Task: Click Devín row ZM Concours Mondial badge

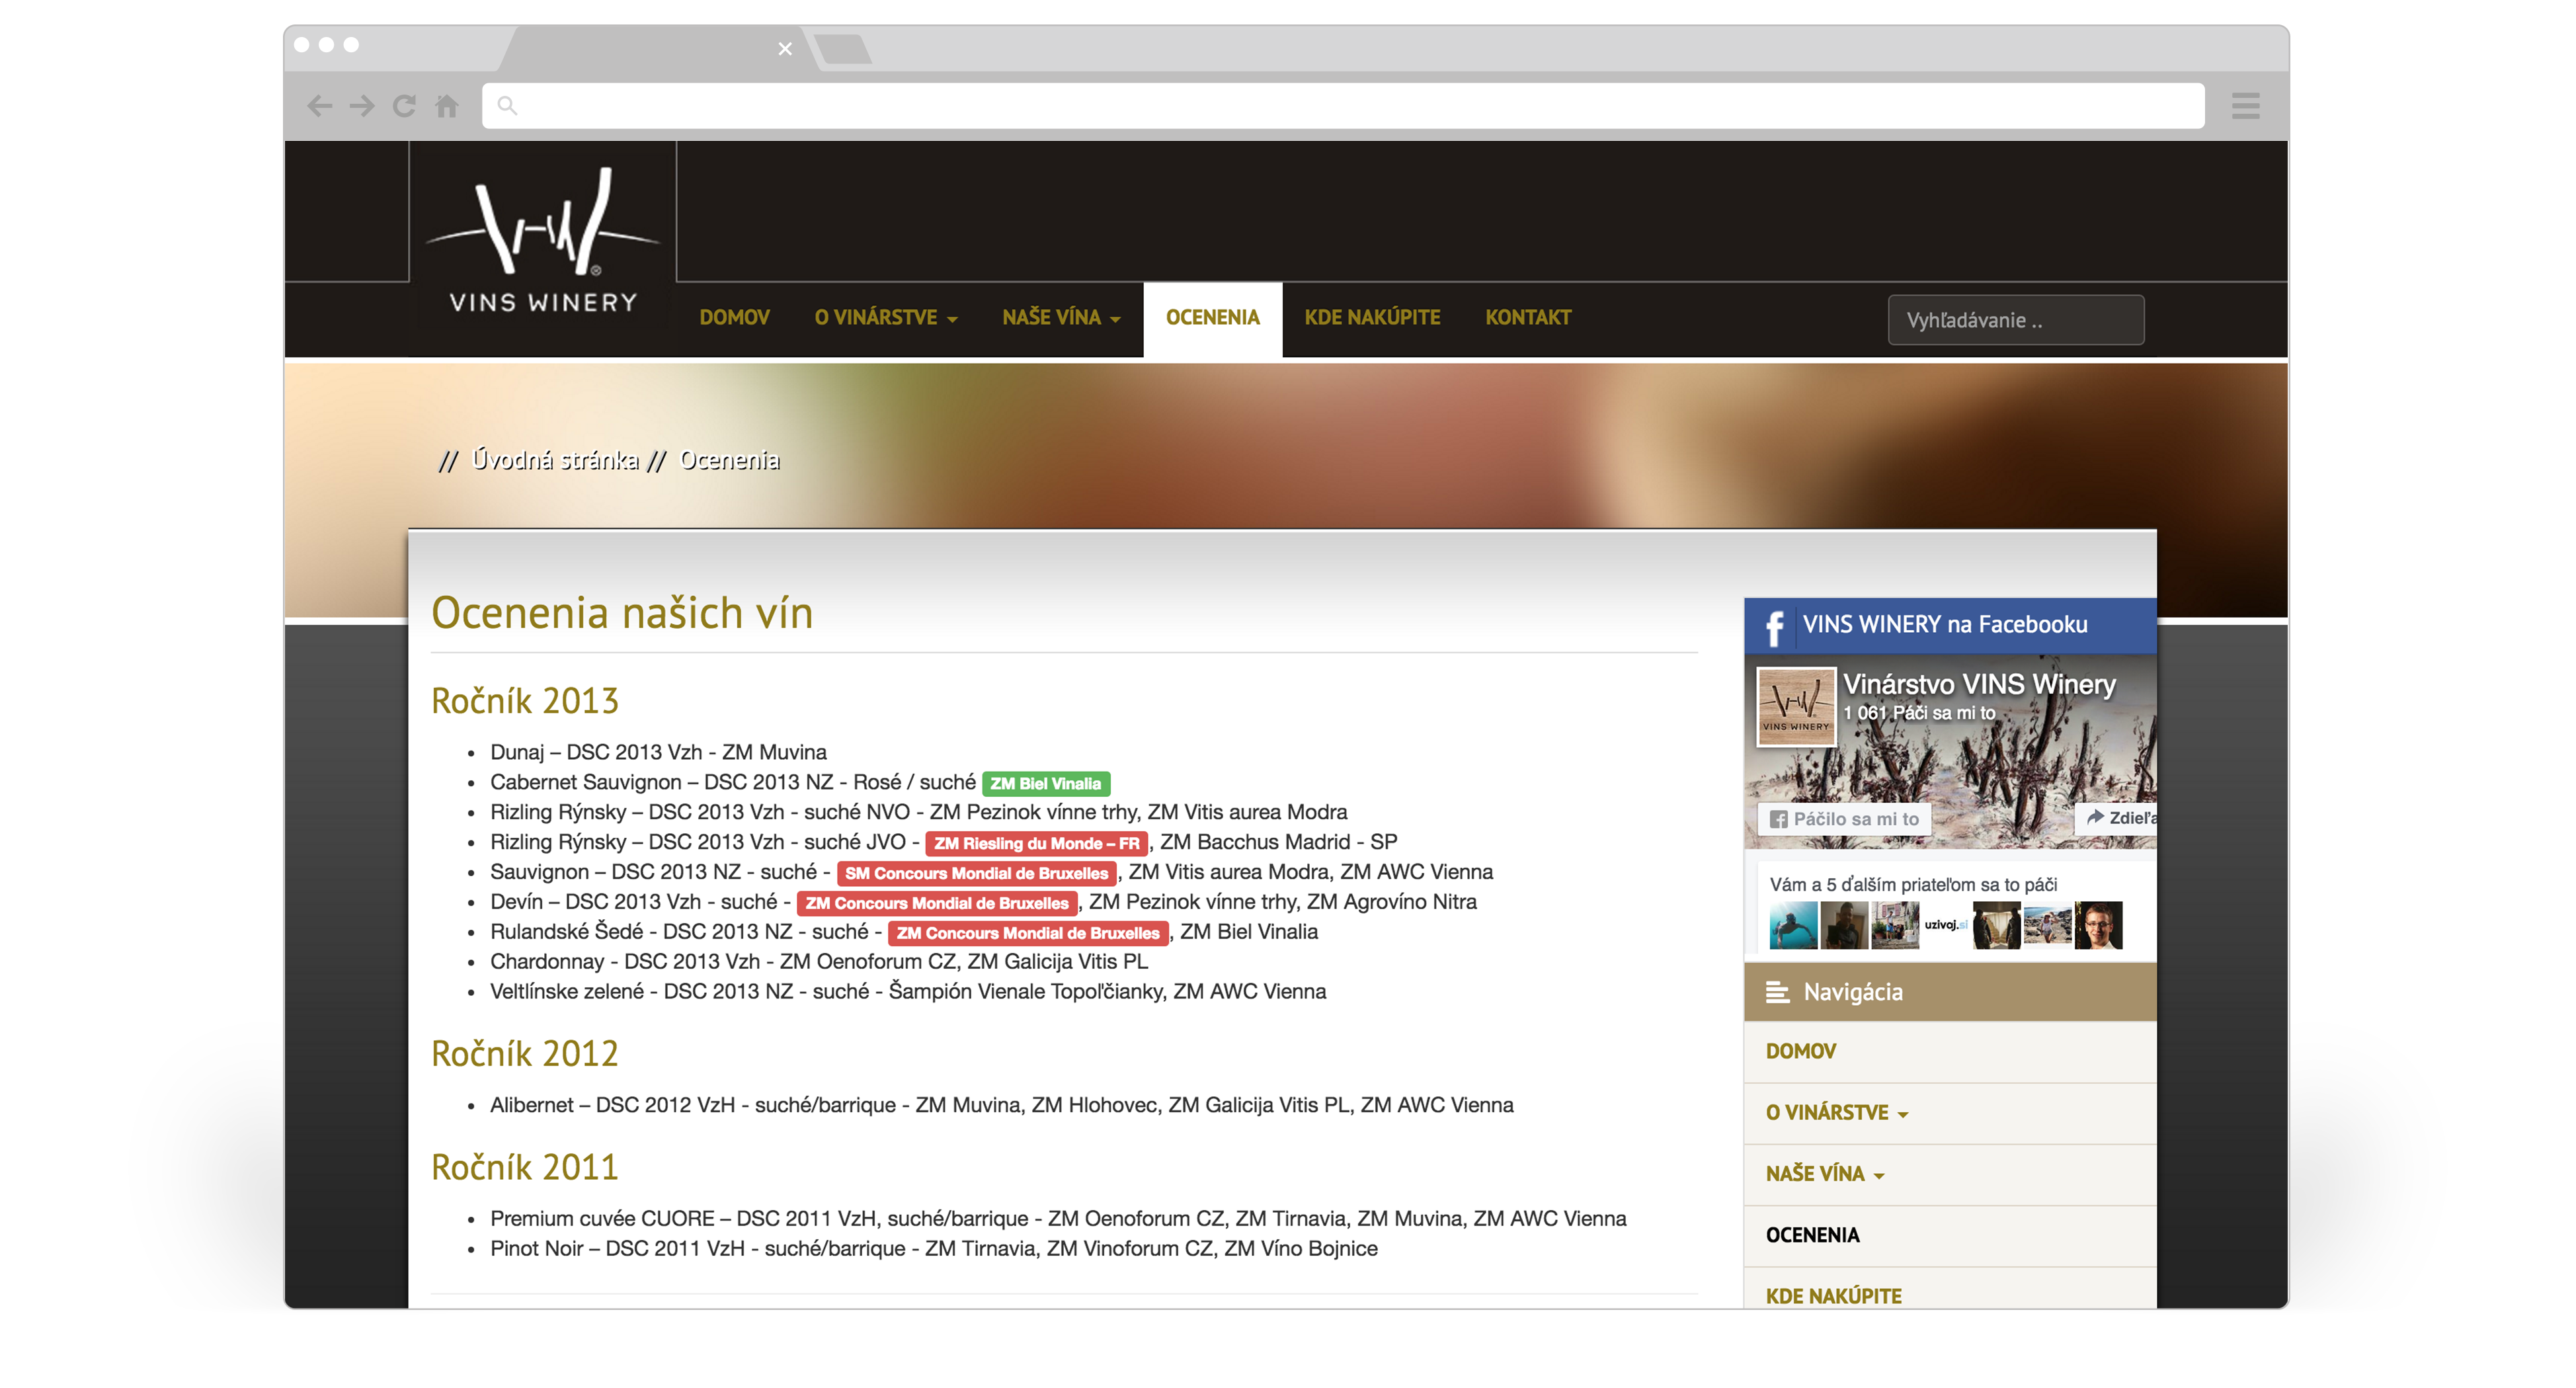Action: point(937,904)
